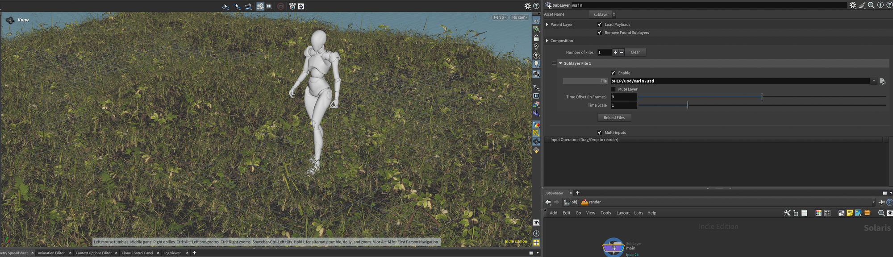
Task: Click the color palette icon in network toolbar
Action: pos(818,213)
